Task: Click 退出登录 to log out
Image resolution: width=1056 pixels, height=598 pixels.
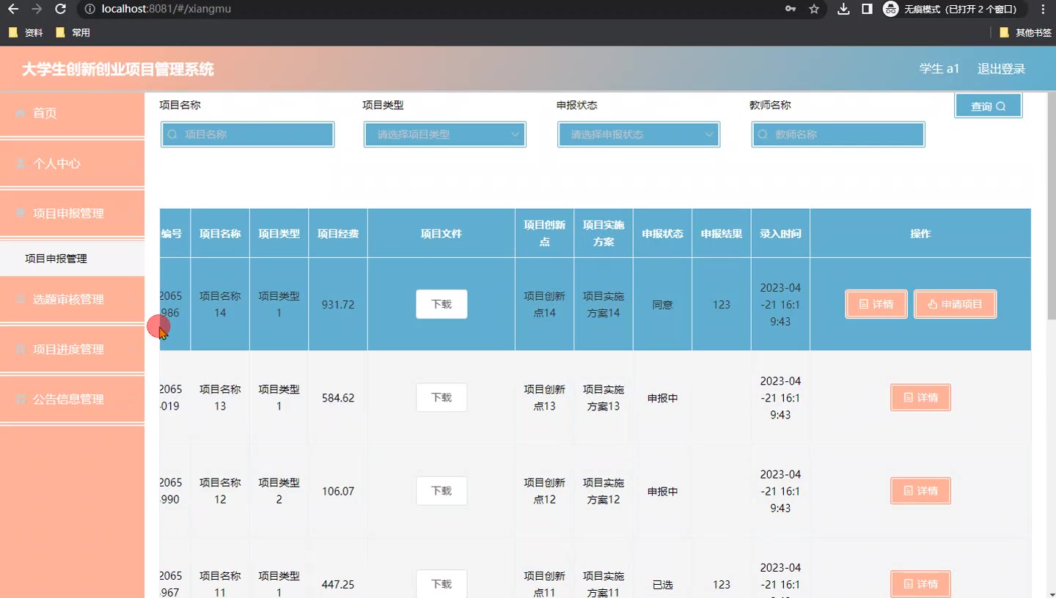Action: click(x=1001, y=69)
